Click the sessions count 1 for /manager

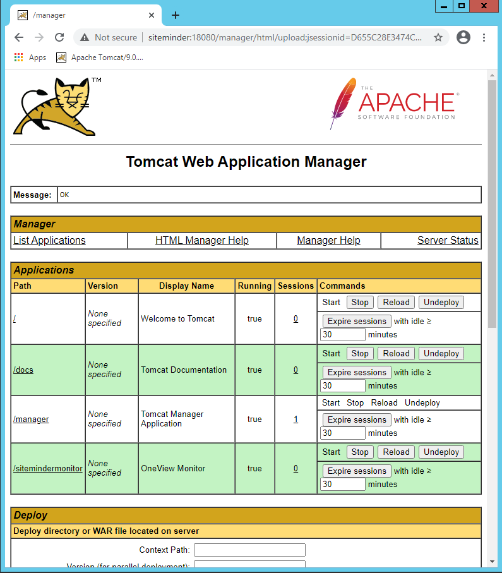click(x=296, y=419)
